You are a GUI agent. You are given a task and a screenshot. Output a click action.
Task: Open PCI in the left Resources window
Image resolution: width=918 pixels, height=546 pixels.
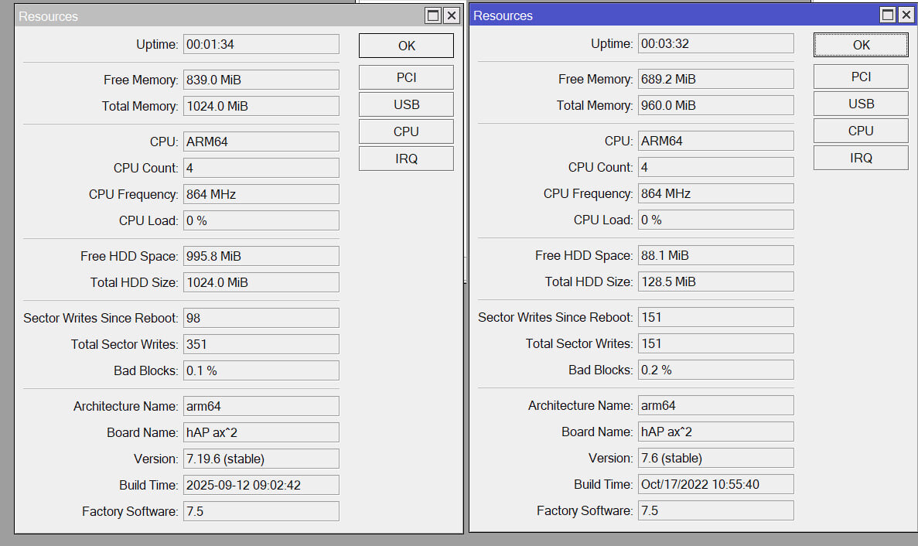click(406, 77)
